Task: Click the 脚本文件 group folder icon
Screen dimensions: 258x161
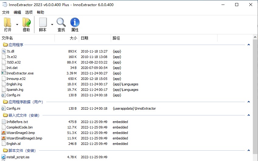Action: pyautogui.click(x=5, y=150)
